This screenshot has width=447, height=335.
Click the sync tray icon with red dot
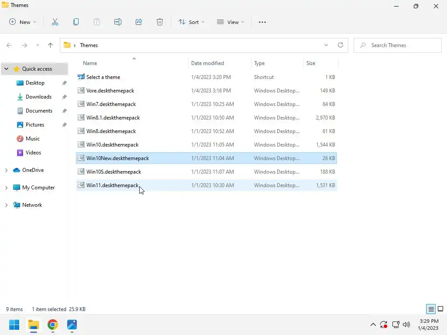384,325
